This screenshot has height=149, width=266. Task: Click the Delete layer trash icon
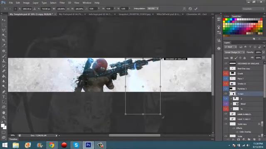click(259, 139)
